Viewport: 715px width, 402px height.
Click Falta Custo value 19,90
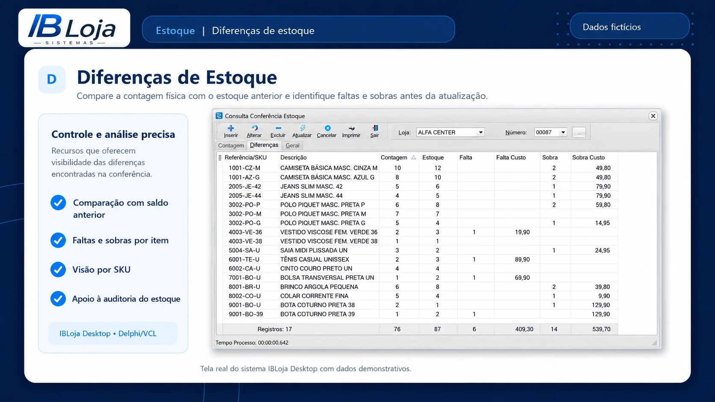tap(522, 232)
